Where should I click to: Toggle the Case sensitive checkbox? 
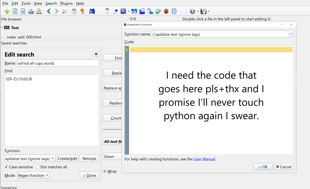7,167
